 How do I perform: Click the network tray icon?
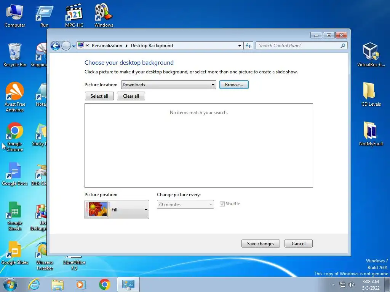point(342,285)
